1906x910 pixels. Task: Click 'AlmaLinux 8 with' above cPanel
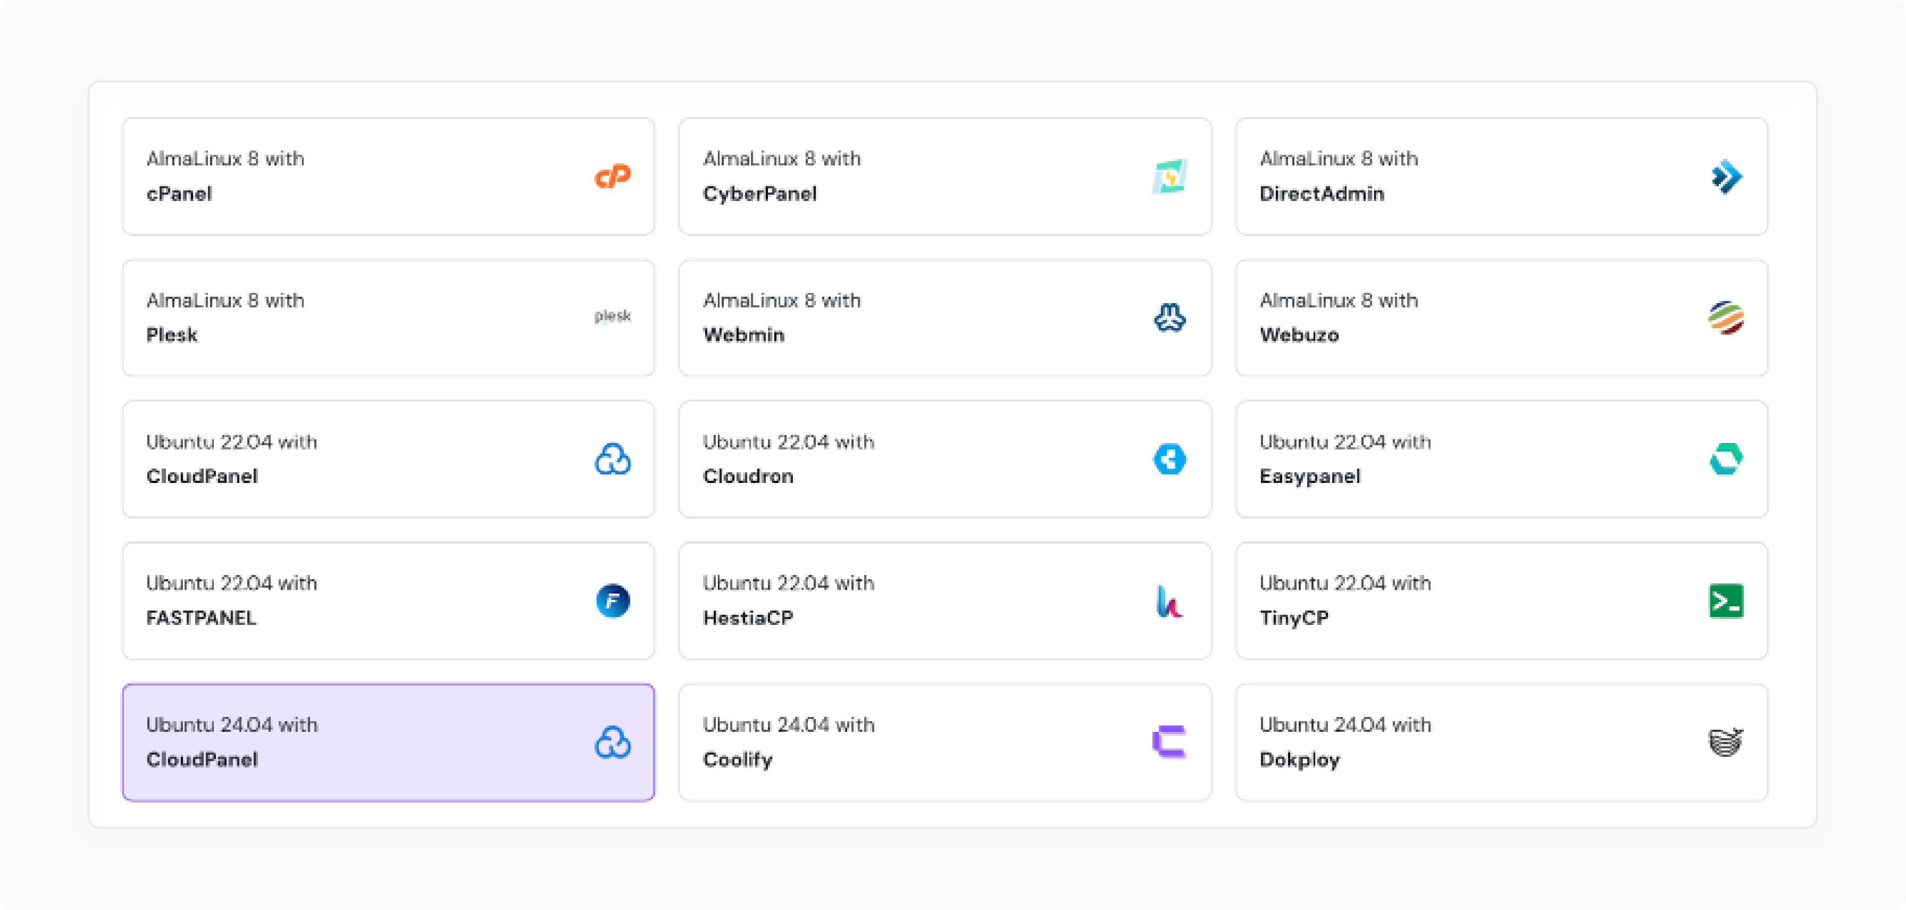(225, 158)
